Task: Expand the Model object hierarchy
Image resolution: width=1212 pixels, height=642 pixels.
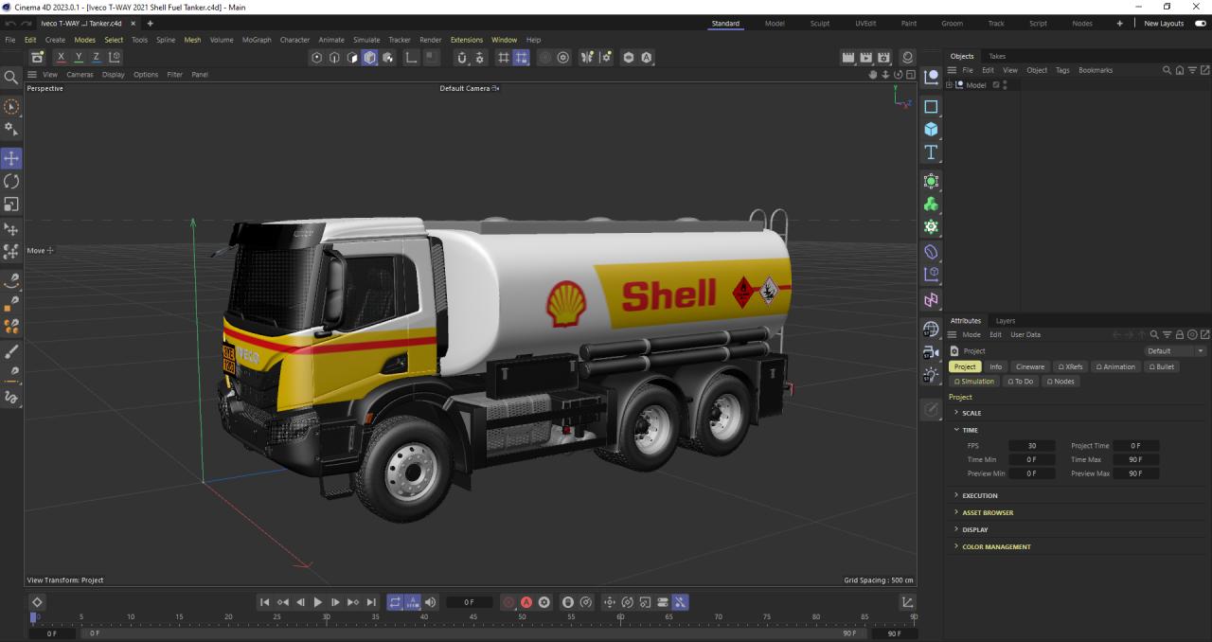Action: [950, 85]
